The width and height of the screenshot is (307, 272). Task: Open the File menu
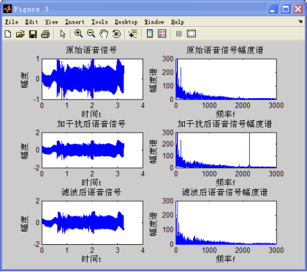[12, 22]
